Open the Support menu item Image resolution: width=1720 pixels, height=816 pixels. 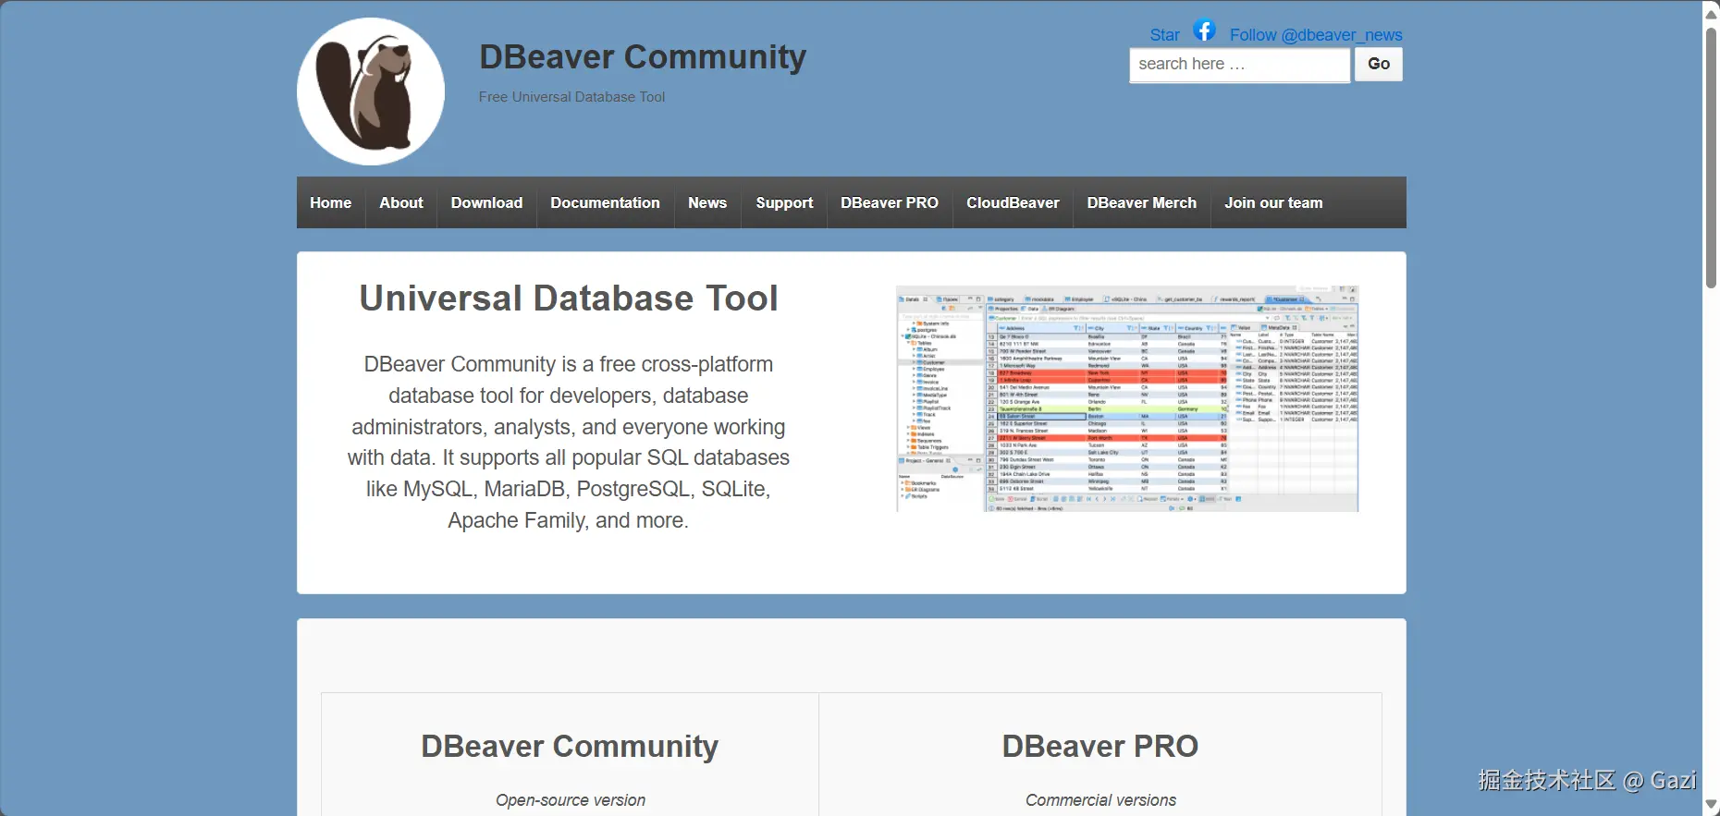tap(784, 202)
